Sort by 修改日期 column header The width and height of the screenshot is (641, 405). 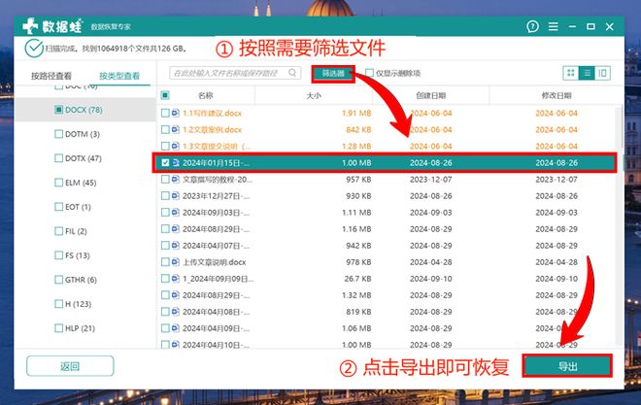(x=557, y=95)
